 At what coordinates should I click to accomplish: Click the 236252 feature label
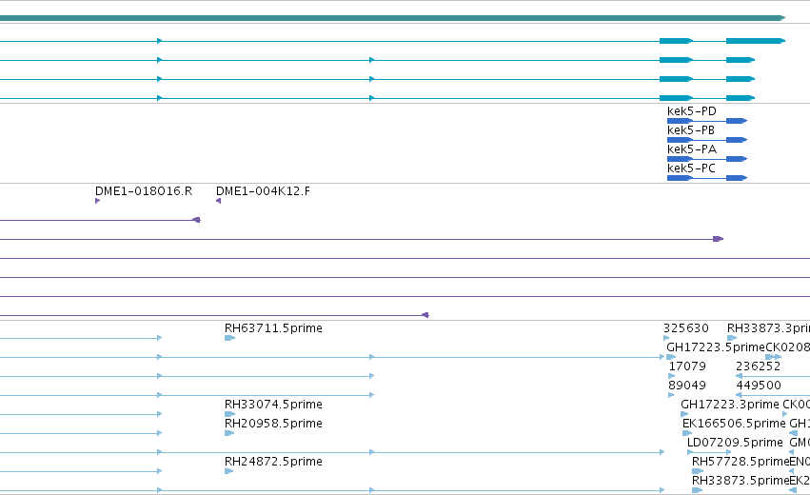click(759, 366)
